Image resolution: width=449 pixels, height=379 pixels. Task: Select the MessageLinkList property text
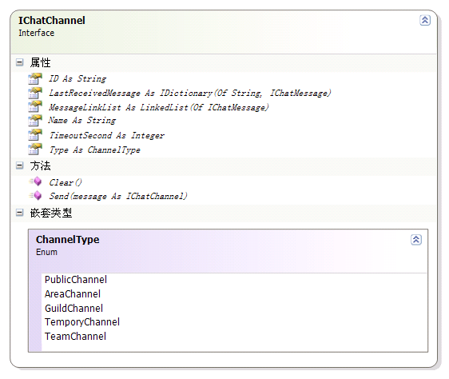coord(159,107)
